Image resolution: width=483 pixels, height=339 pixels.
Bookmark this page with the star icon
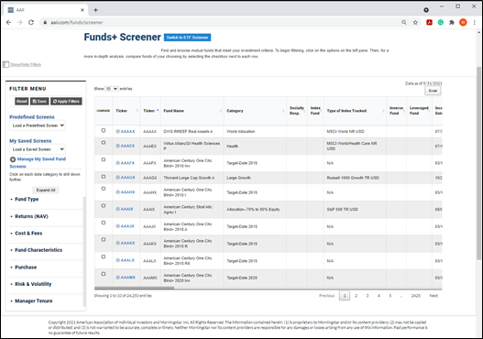click(x=415, y=23)
